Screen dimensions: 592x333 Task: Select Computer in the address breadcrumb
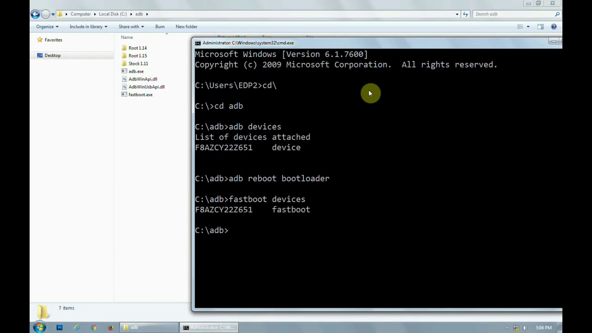coord(80,14)
